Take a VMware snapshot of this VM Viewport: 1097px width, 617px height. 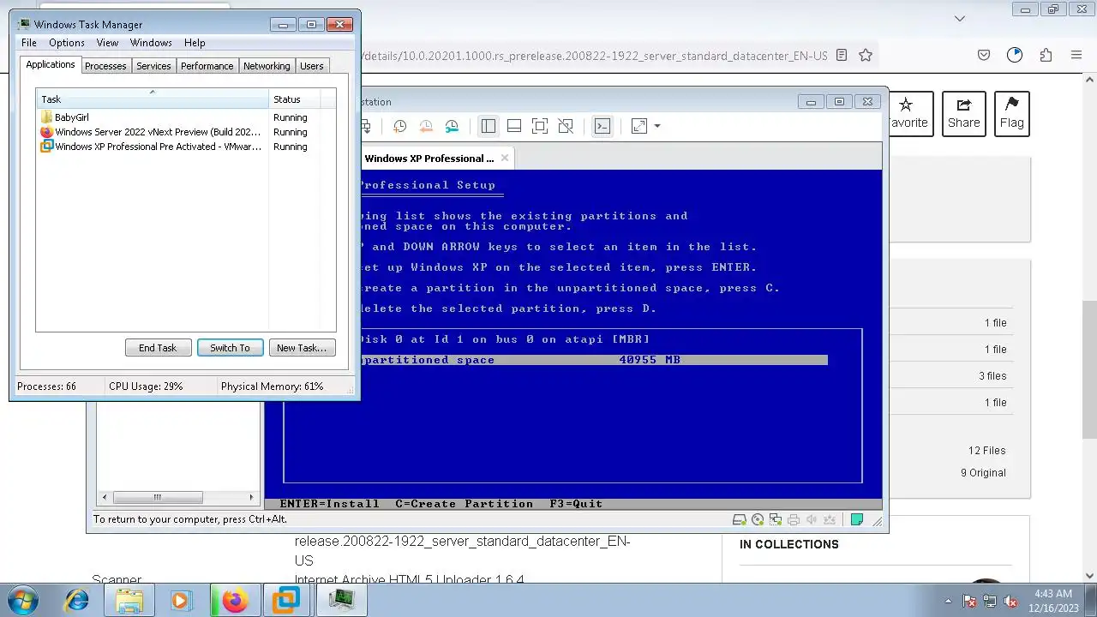tap(400, 127)
